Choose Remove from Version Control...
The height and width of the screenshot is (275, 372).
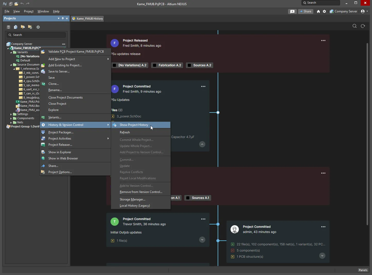click(141, 192)
